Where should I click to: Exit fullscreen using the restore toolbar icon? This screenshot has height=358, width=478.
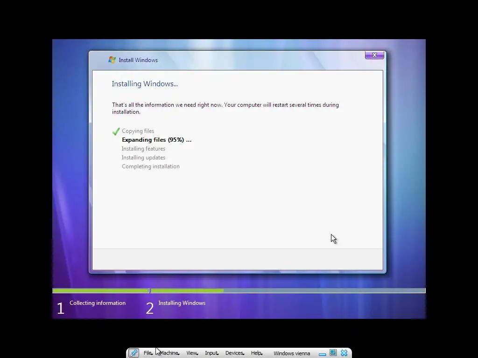coord(333,352)
